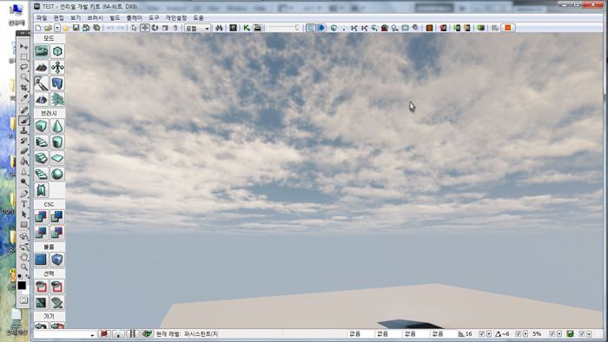608x342 pixels.
Task: Click the cone brush builder icon
Action: (x=57, y=126)
